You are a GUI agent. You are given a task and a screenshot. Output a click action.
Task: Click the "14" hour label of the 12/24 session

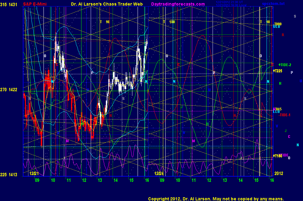pos(241,180)
